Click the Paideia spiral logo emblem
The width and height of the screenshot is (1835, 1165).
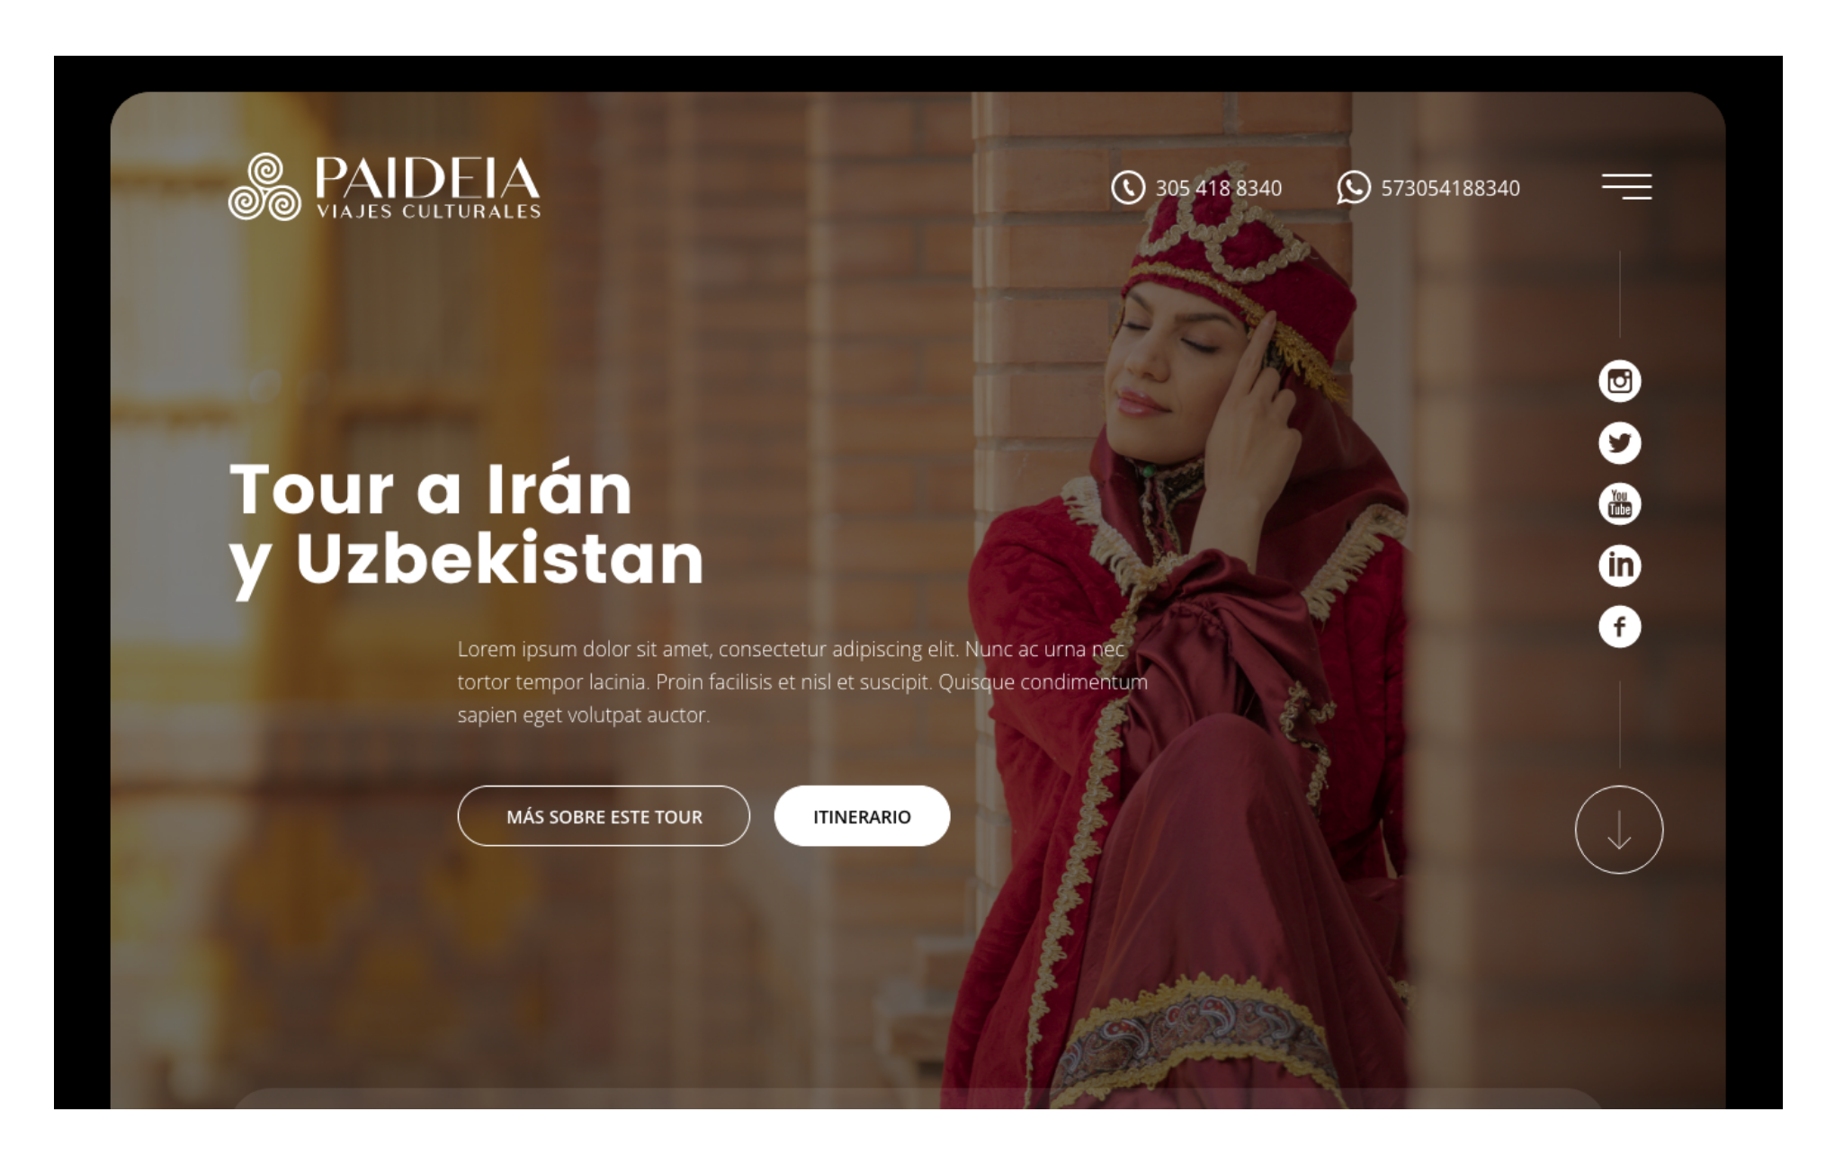(264, 187)
